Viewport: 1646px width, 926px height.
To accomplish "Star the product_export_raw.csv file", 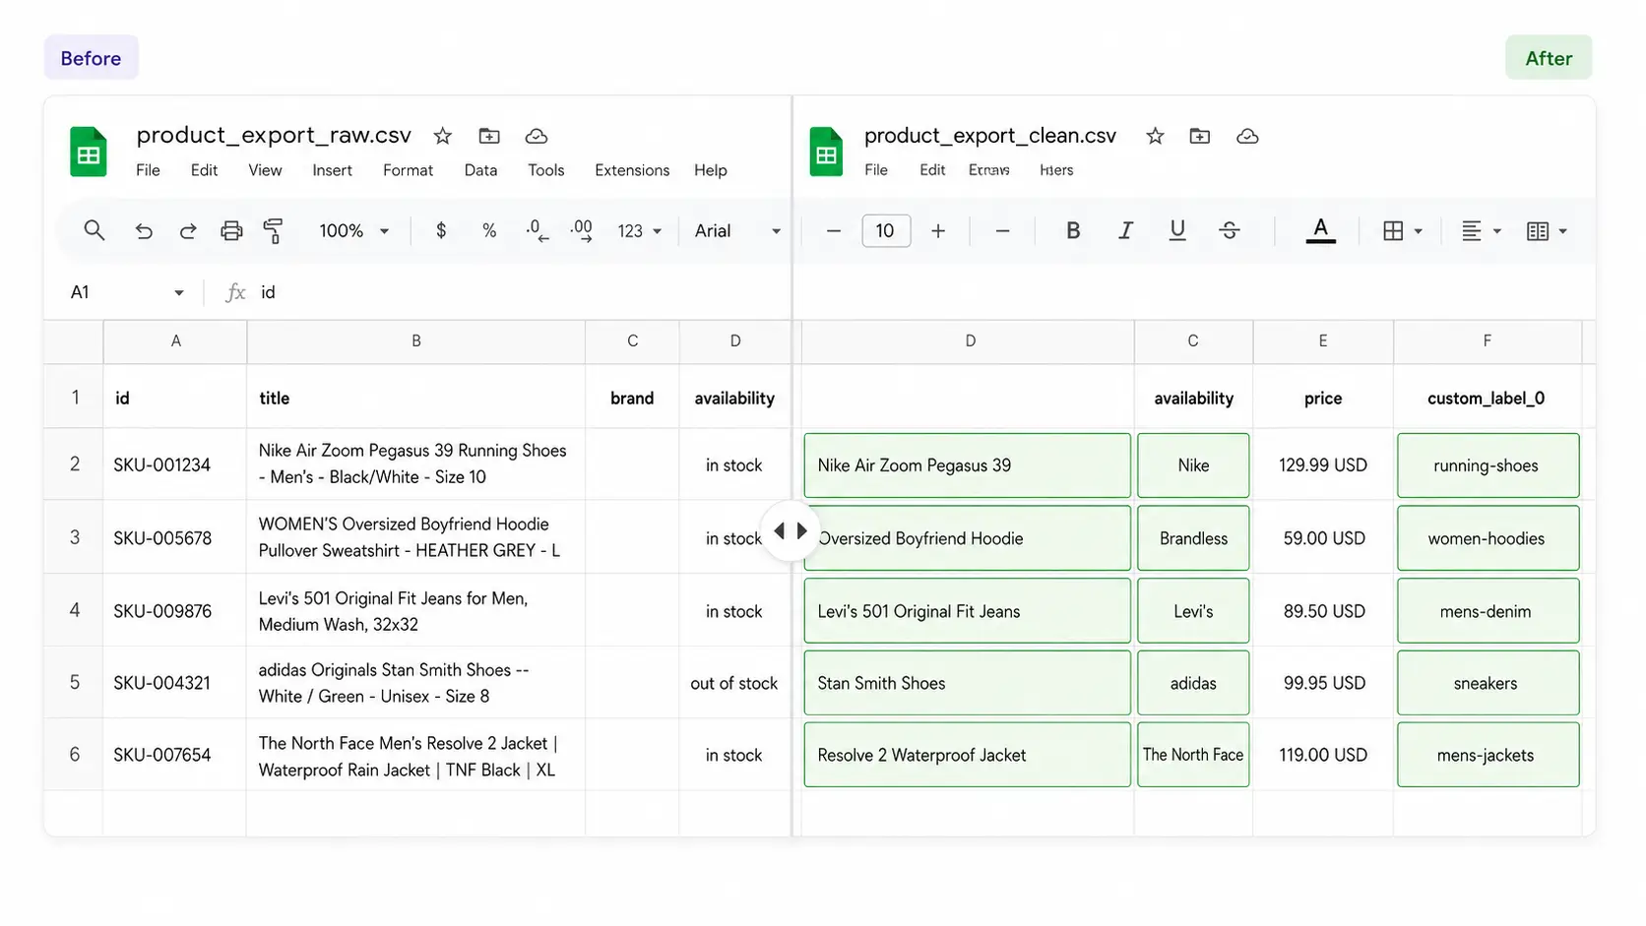I will click(x=443, y=136).
